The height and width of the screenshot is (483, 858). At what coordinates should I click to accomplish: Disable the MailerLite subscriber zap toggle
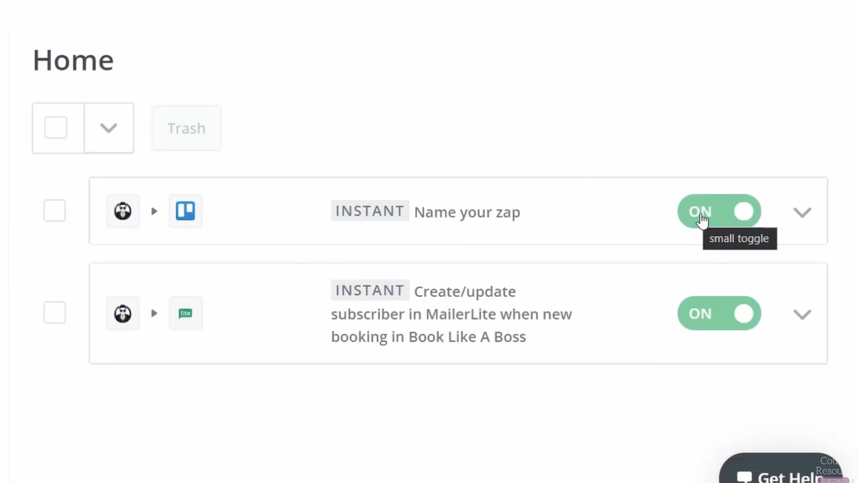[719, 313]
